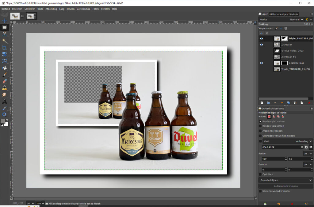This screenshot has width=314, height=207.
Task: Set the fixed ratio to portrait orientation
Action: click(306, 147)
